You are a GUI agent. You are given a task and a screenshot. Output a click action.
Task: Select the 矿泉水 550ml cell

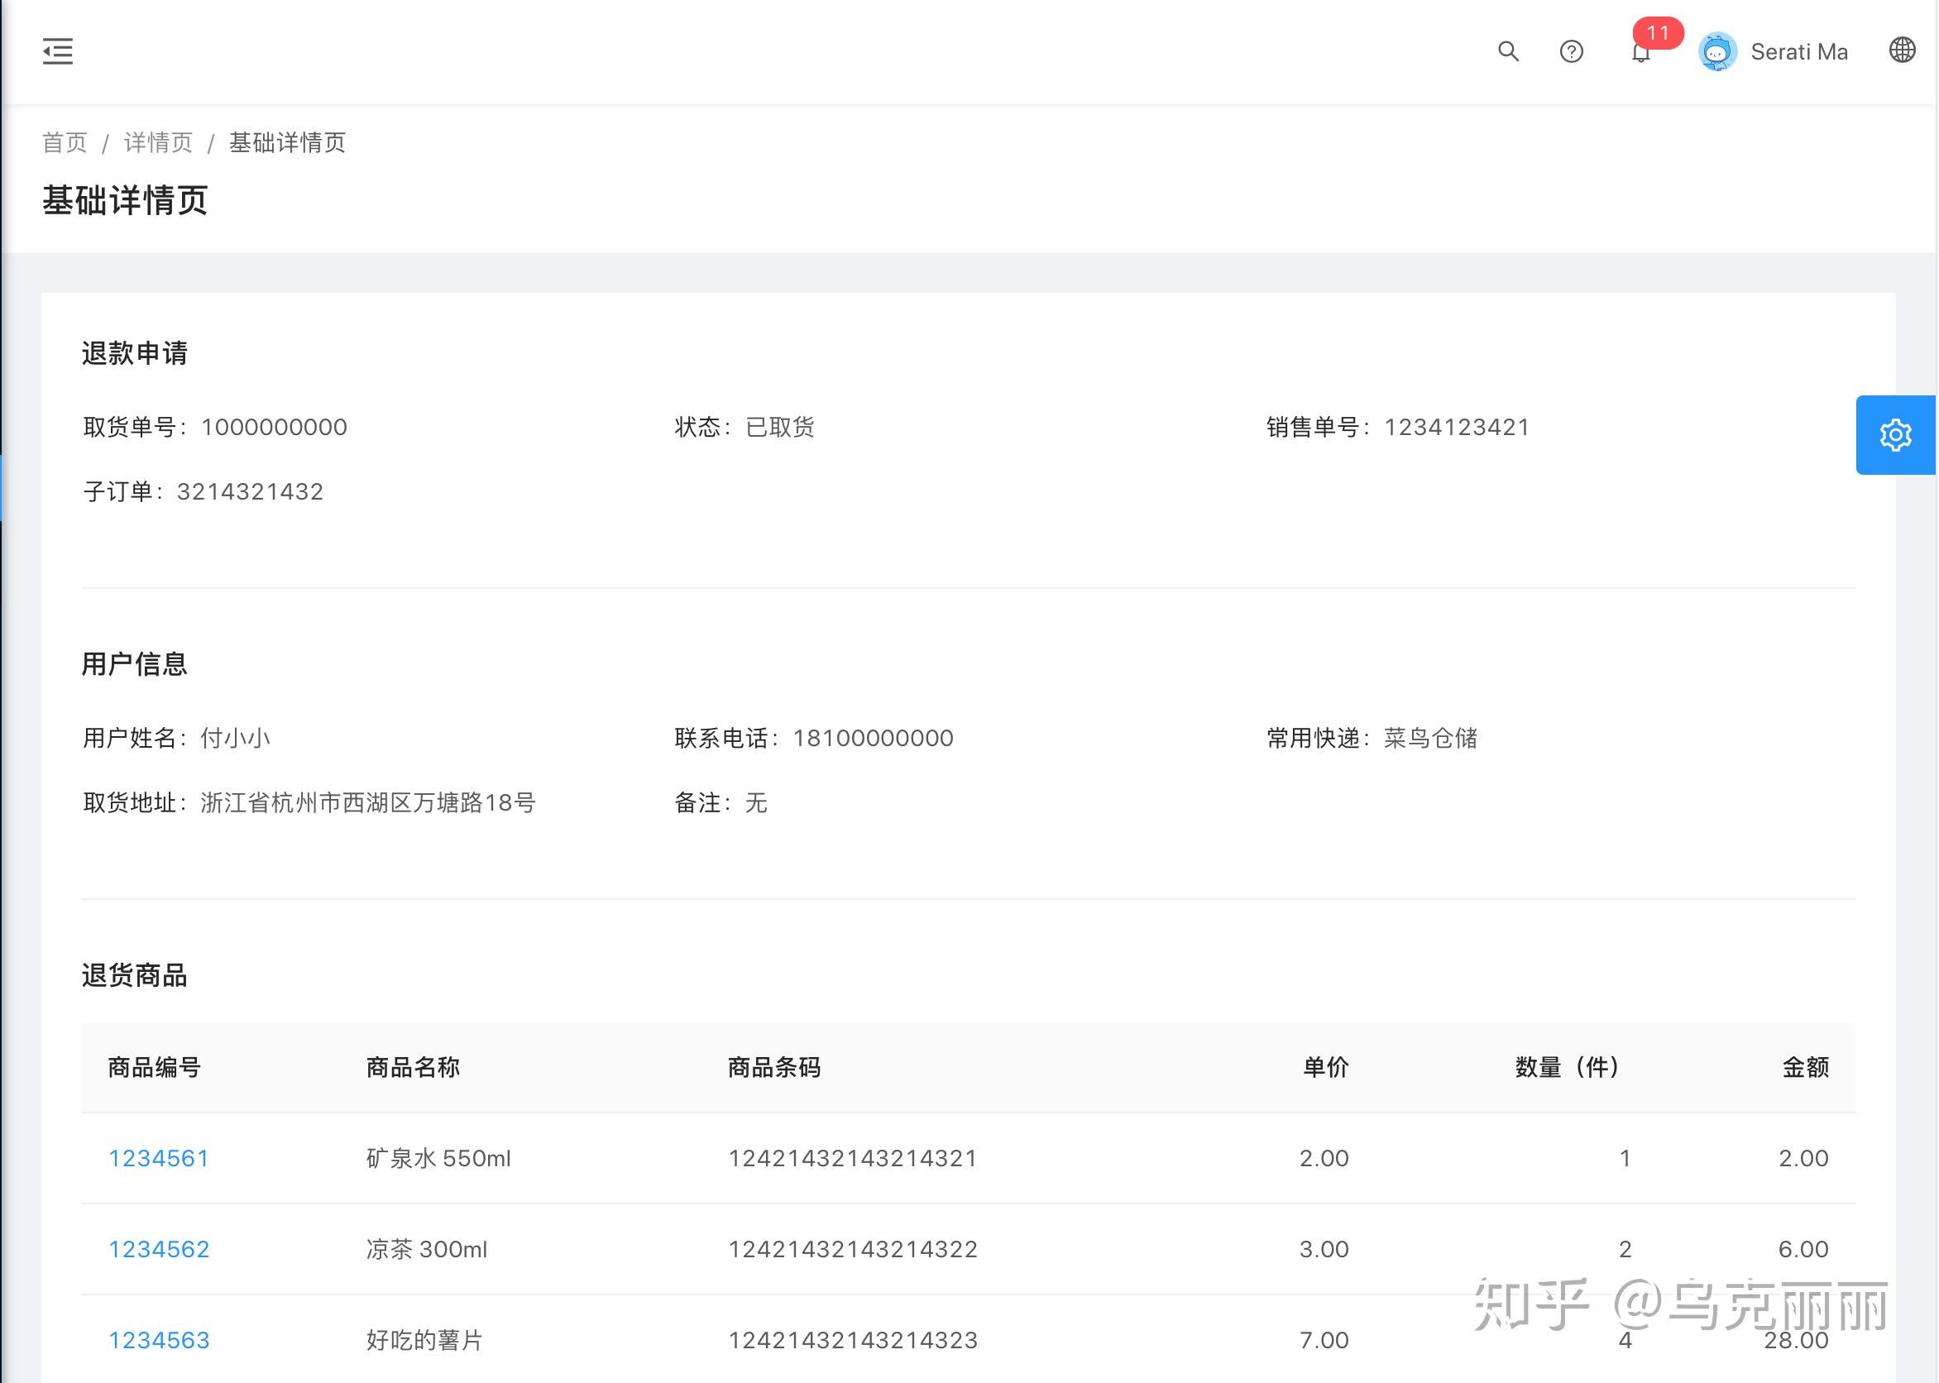click(x=438, y=1158)
